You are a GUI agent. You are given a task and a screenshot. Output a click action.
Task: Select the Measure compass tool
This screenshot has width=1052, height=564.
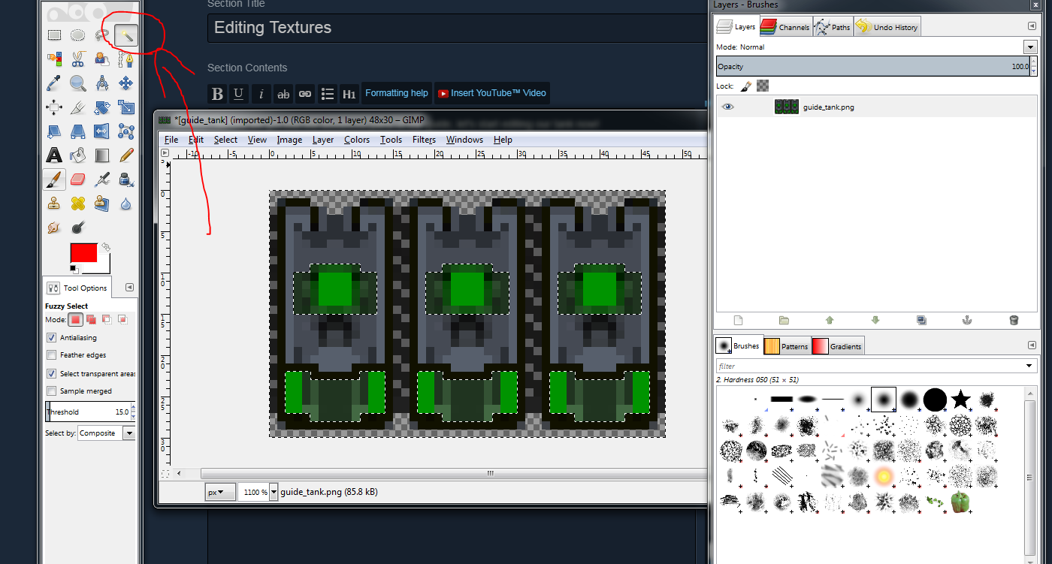point(102,83)
